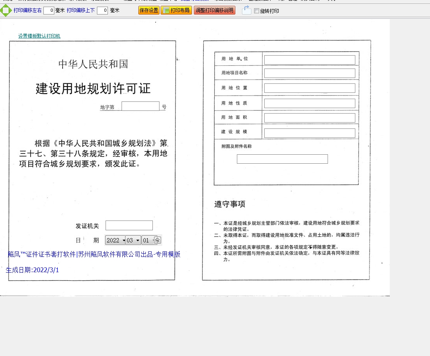Image resolution: width=430 pixels, height=356 pixels.
Task: Click the 建设规模 input field
Action: [310, 133]
